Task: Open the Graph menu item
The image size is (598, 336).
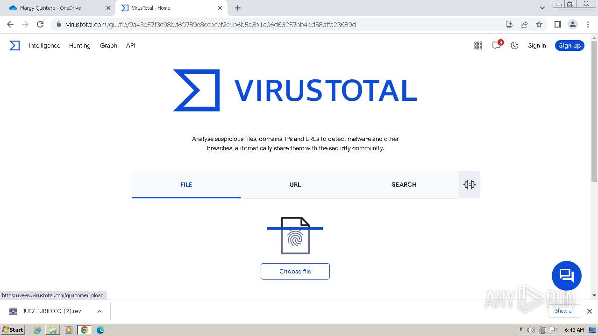Action: click(x=108, y=45)
